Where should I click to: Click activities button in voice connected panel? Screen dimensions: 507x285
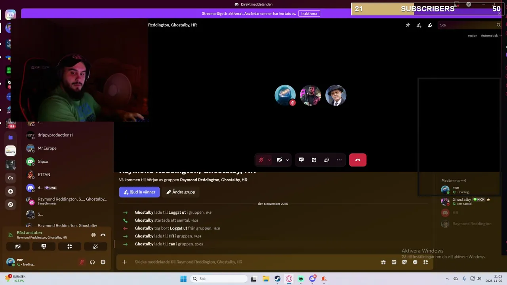(x=70, y=246)
